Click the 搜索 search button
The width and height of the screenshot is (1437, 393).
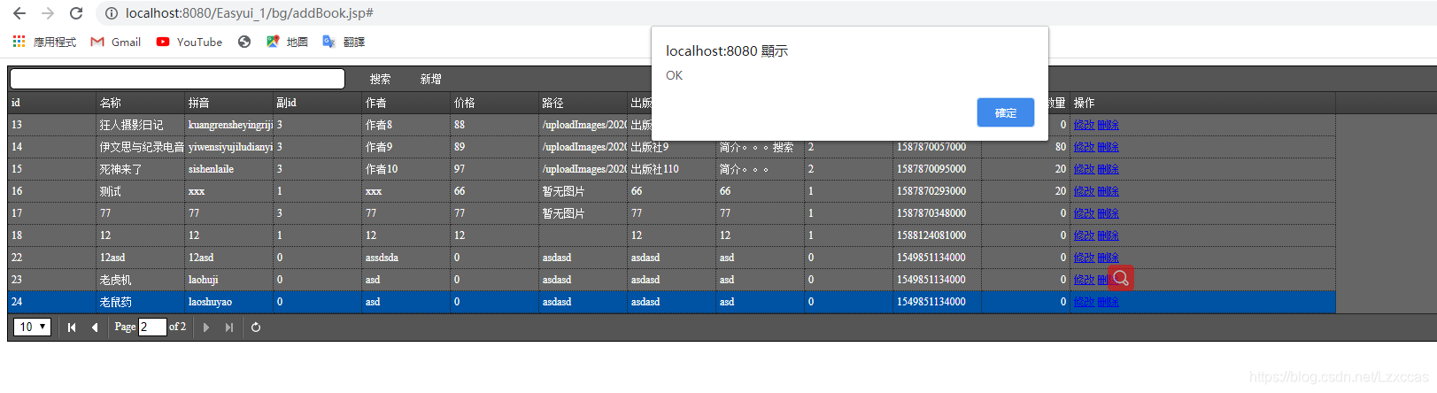[x=381, y=79]
